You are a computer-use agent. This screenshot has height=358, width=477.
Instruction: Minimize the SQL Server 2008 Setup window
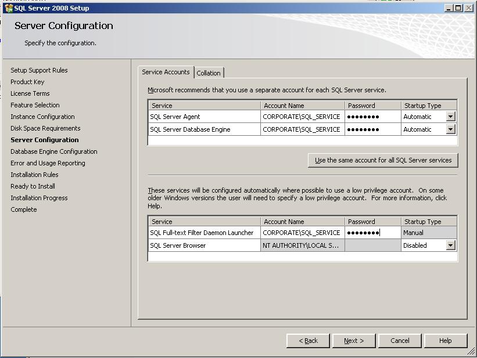[x=449, y=8]
